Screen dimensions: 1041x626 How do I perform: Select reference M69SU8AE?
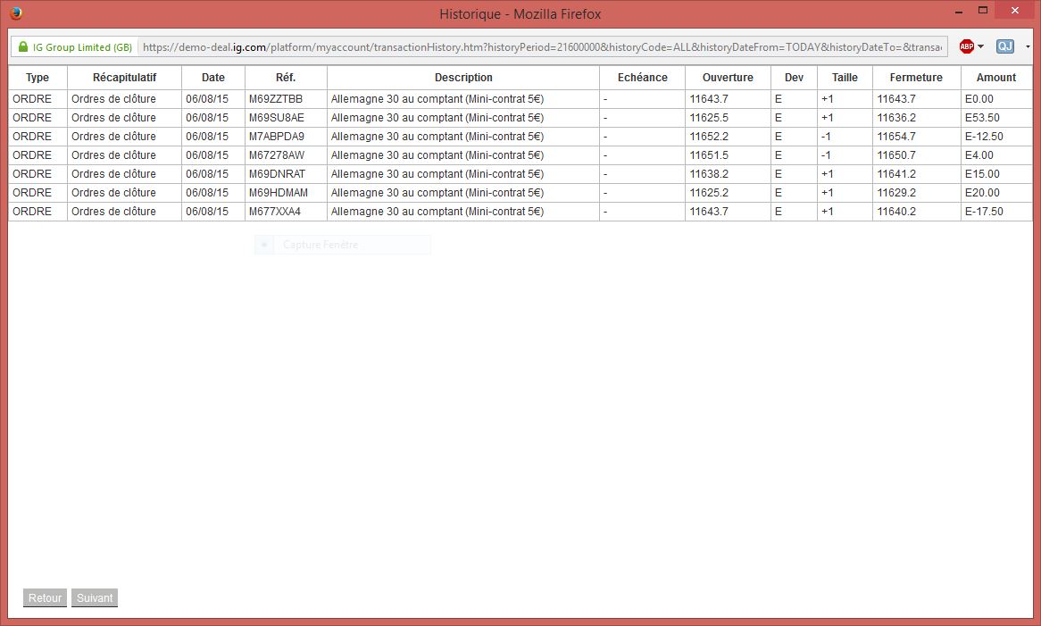[276, 118]
